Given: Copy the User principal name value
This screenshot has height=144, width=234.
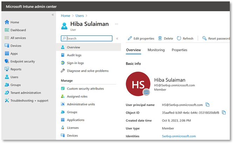Looking at the screenshot, I should click(x=207, y=105).
